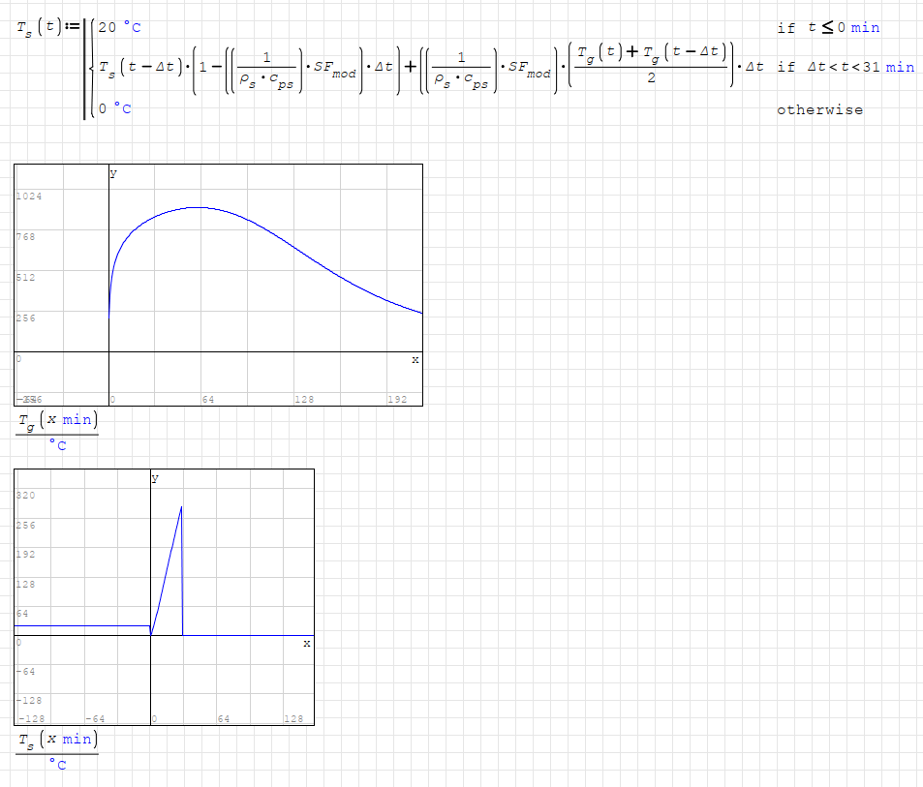
Task: Select the denominator 2 in the averaged T_g fraction
Action: click(x=651, y=78)
